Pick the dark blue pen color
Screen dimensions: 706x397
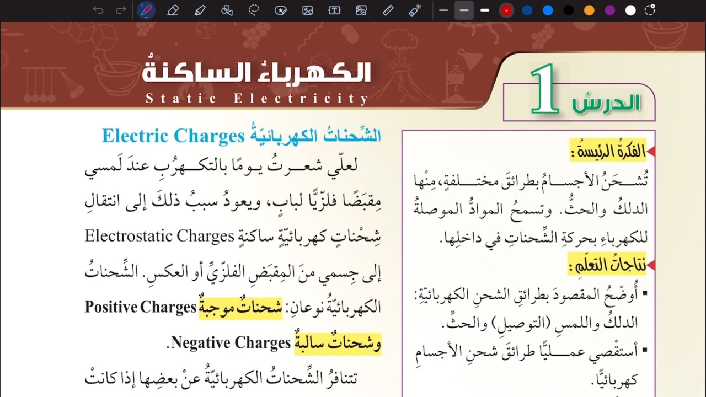click(x=527, y=10)
